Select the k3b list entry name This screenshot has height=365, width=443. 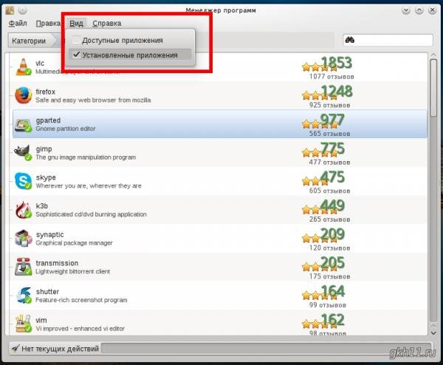pos(42,206)
